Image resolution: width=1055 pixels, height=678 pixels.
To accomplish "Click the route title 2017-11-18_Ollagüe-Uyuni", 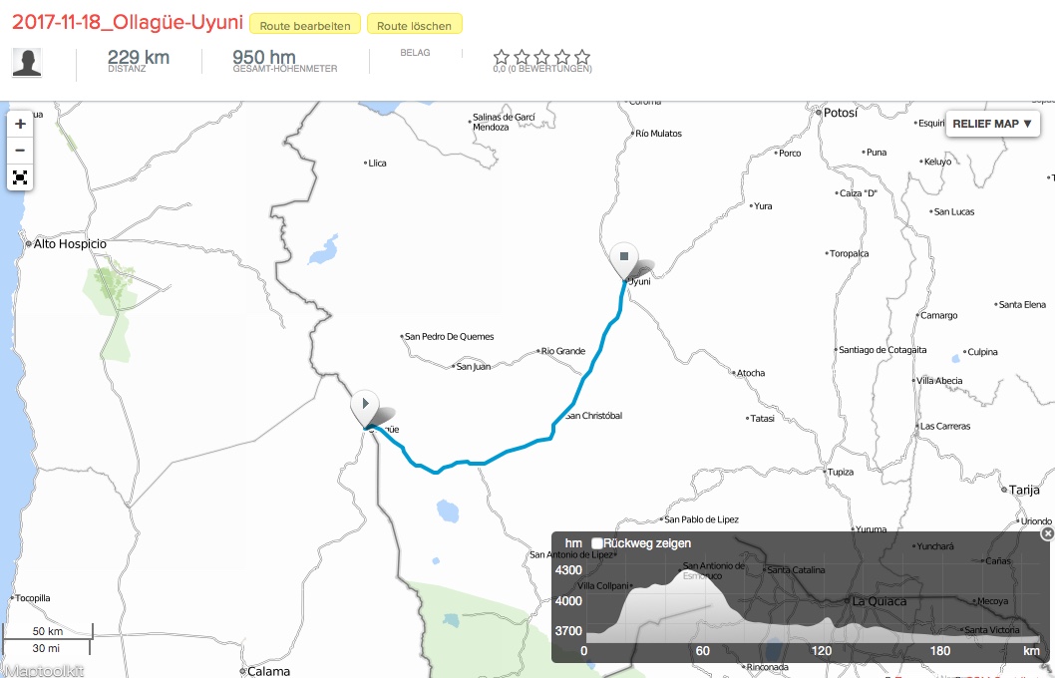I will tap(128, 23).
